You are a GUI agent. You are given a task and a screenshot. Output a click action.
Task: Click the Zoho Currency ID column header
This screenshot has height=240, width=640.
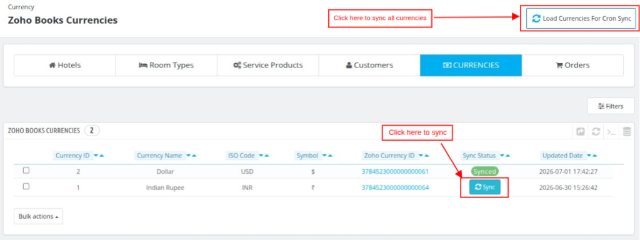click(389, 156)
